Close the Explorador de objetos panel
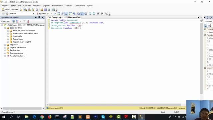 (43, 18)
